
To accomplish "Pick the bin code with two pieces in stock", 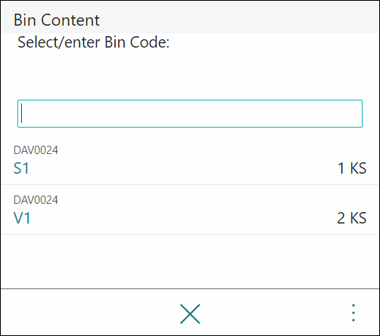I will [x=22, y=218].
